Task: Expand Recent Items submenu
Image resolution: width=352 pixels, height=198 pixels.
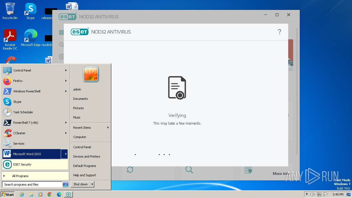Action: [x=108, y=128]
